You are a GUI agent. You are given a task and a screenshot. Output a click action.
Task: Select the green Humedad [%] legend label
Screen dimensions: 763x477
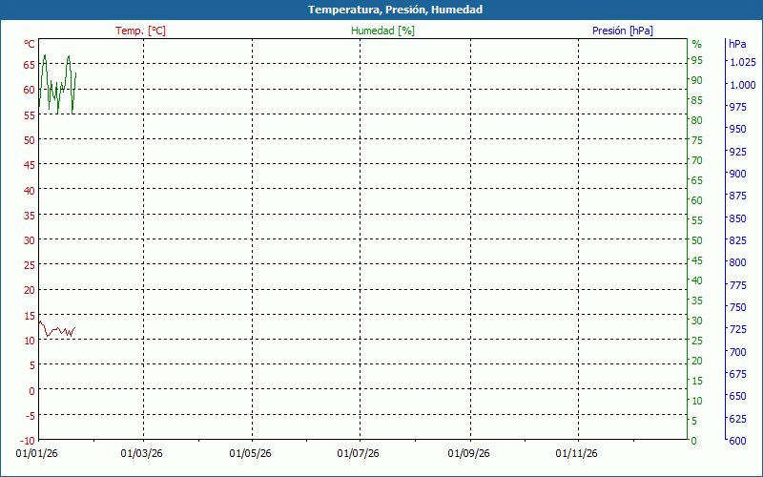pos(382,31)
